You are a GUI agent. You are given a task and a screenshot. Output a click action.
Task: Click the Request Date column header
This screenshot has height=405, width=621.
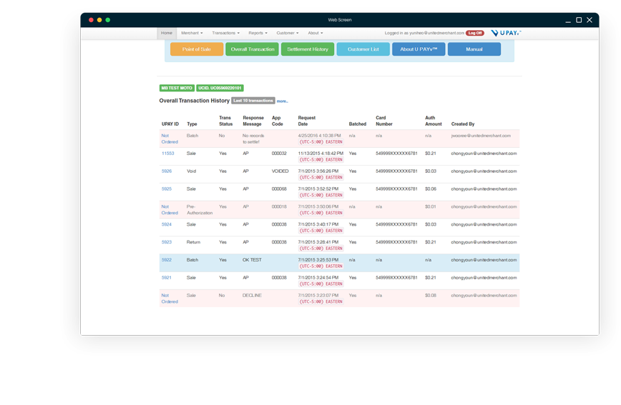point(306,121)
